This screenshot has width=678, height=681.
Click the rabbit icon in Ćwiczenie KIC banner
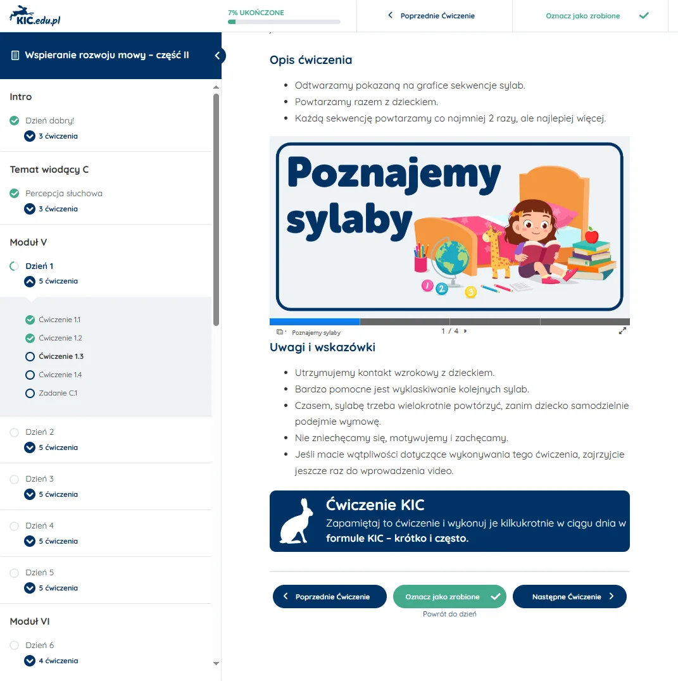point(297,521)
